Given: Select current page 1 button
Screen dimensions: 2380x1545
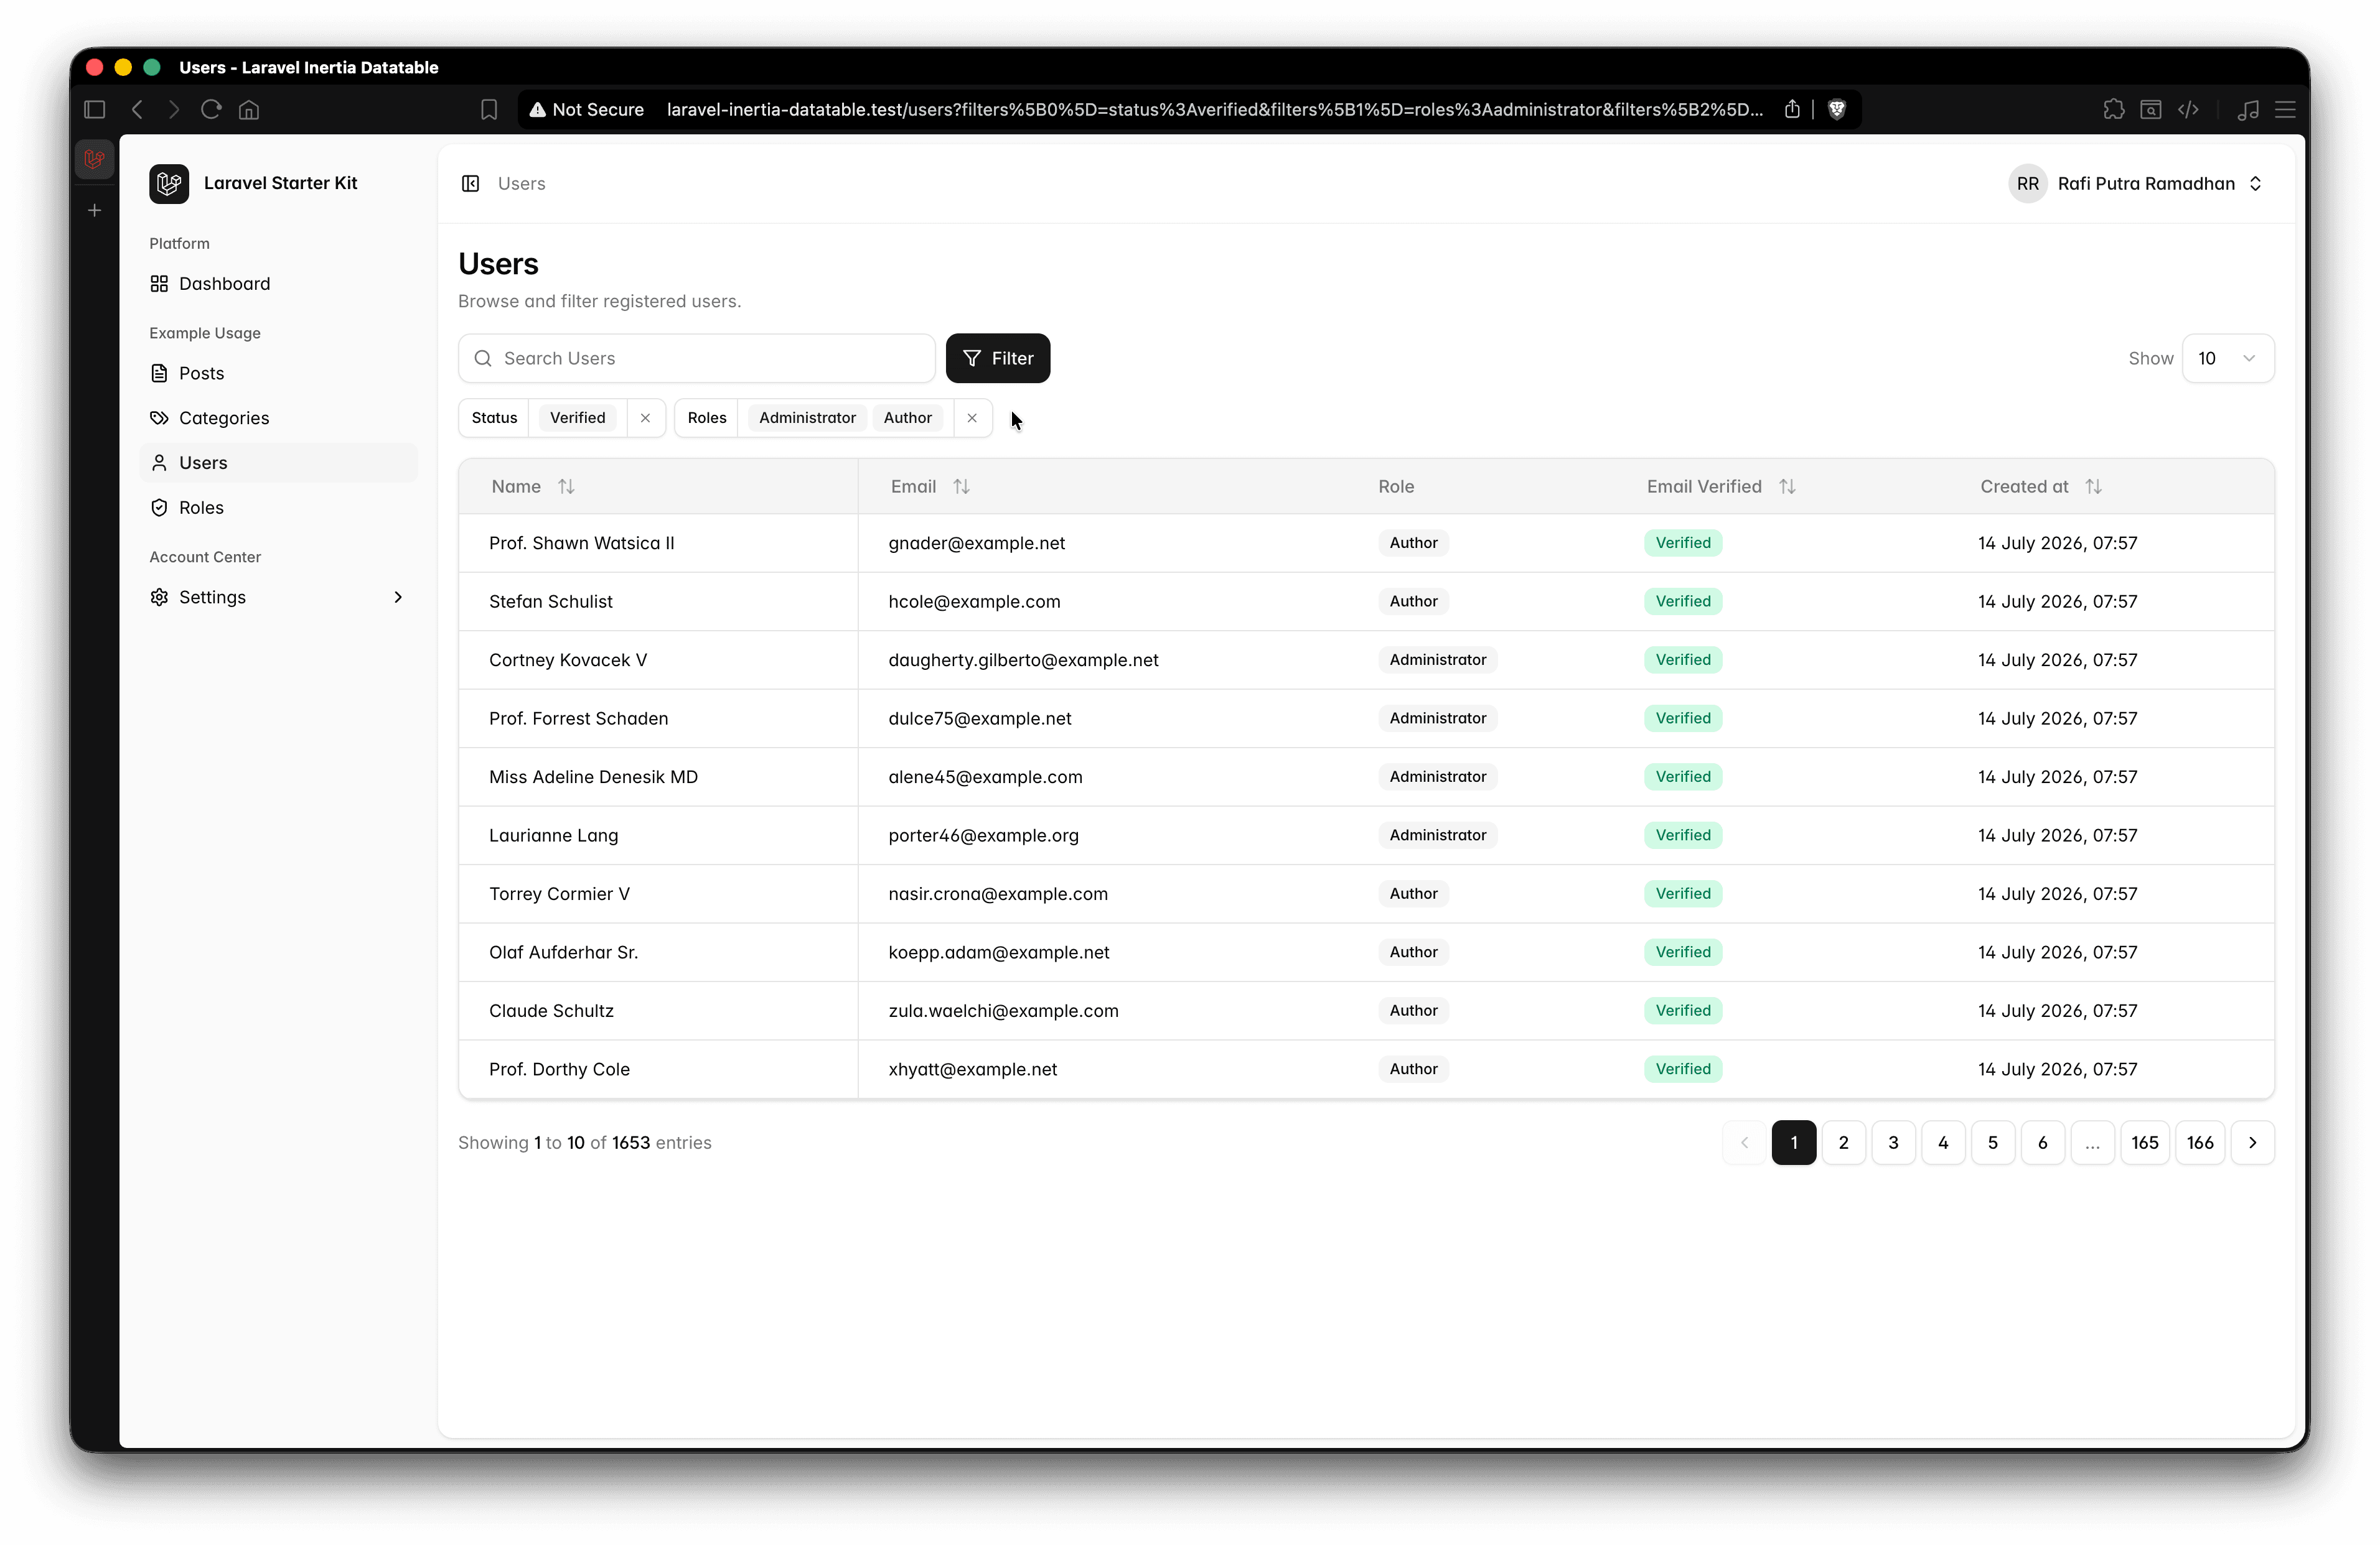Looking at the screenshot, I should (1794, 1142).
